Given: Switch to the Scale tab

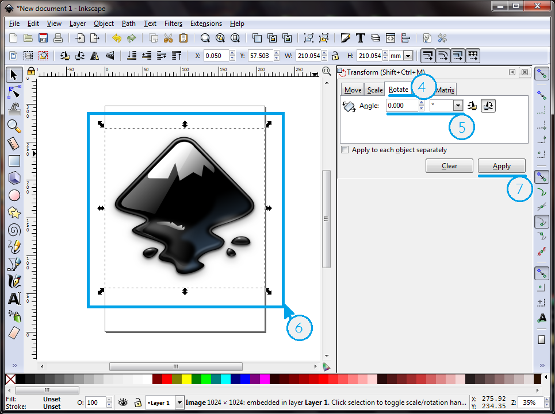Looking at the screenshot, I should click(375, 90).
